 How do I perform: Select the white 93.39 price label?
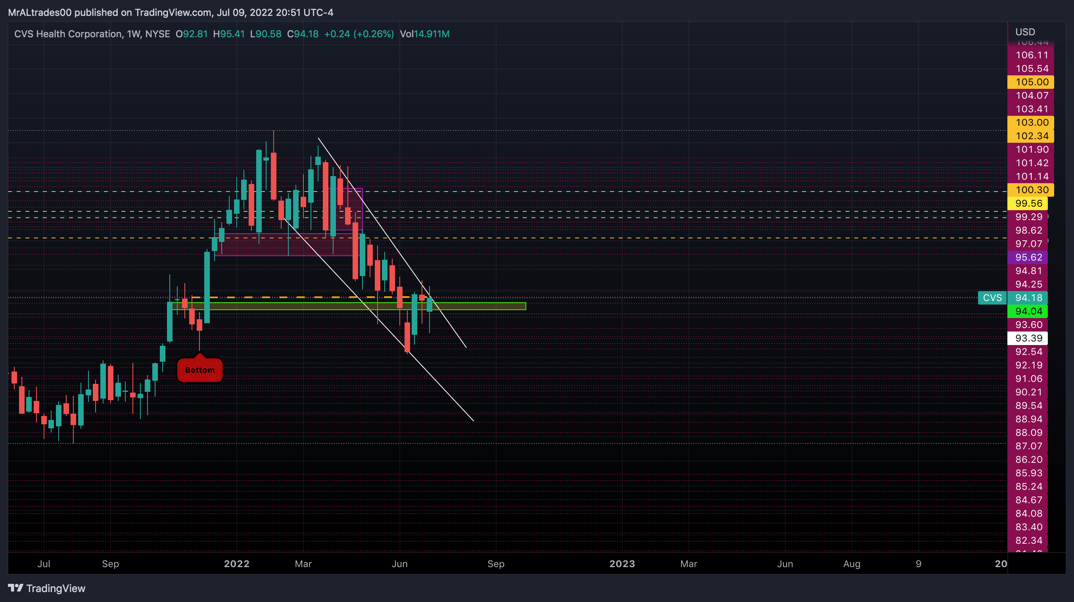(x=1028, y=338)
